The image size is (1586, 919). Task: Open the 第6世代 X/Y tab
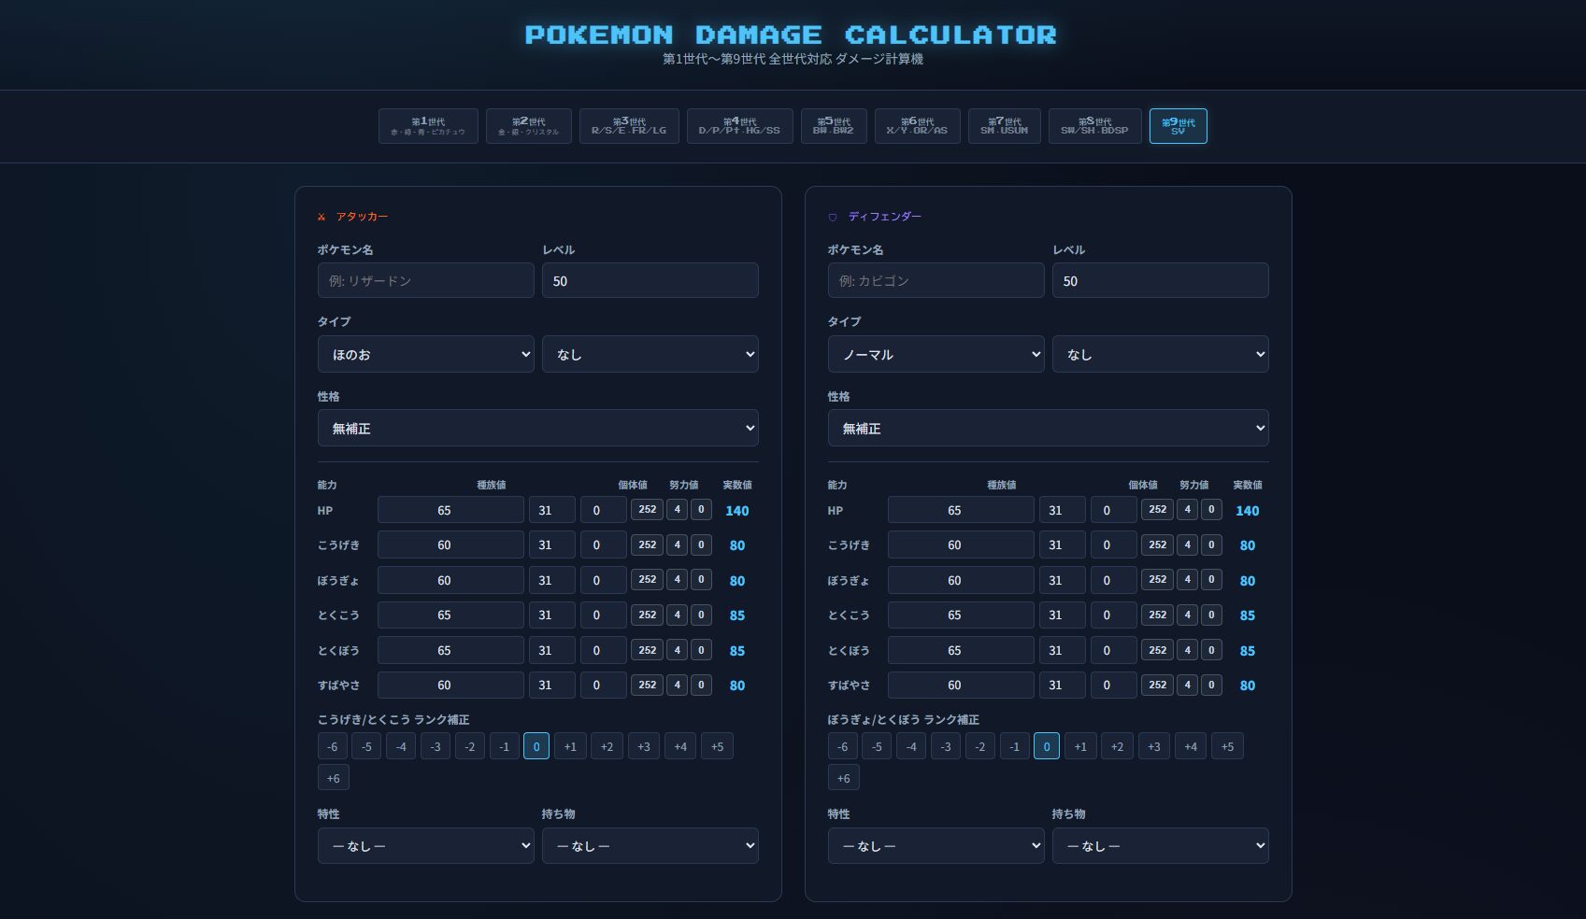(917, 126)
